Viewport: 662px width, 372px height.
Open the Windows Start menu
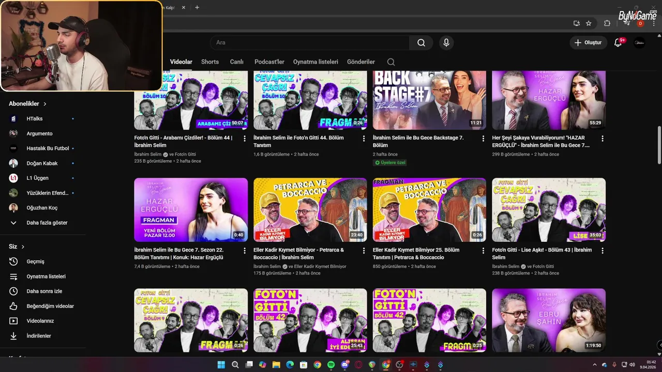tap(221, 365)
